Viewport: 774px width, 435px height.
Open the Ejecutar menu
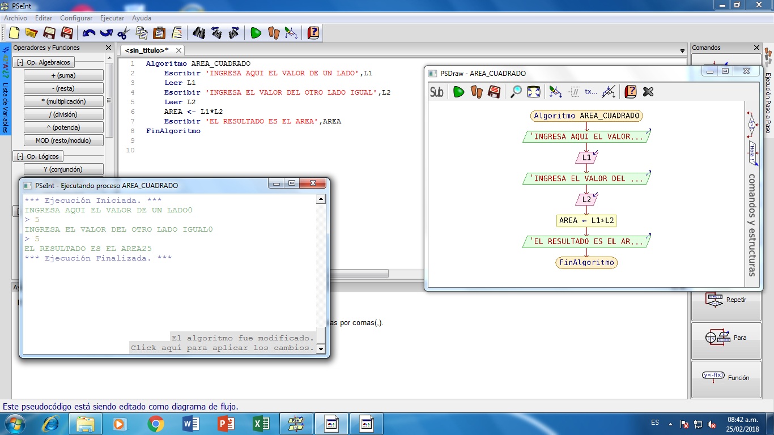(x=112, y=18)
